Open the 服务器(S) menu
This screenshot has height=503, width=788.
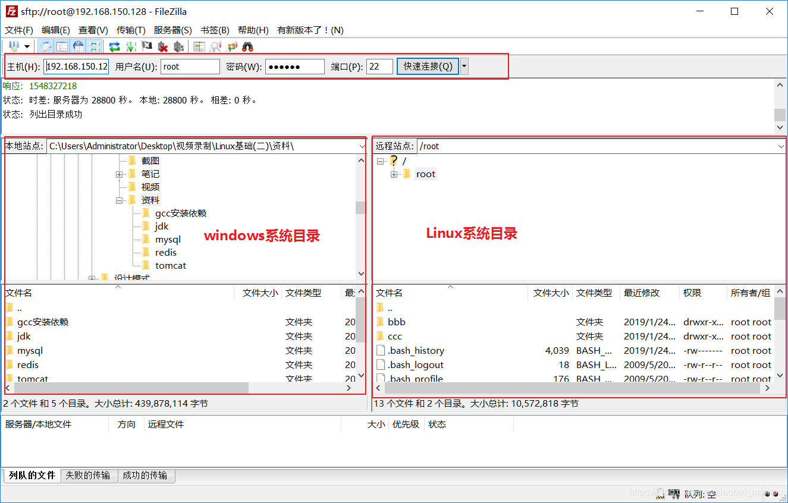point(172,30)
